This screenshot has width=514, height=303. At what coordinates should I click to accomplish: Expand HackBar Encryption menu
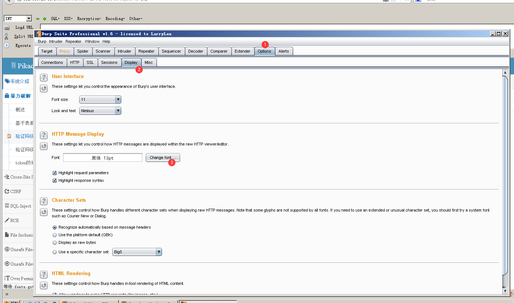[x=89, y=19]
